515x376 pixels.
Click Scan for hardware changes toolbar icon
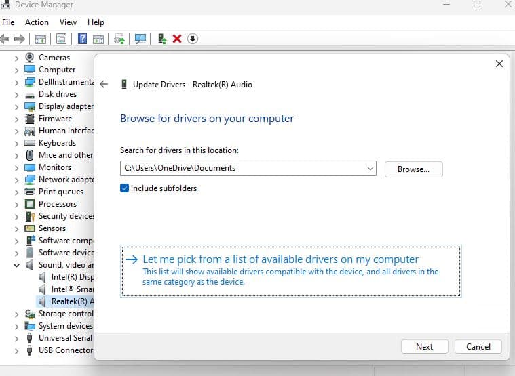click(x=140, y=39)
